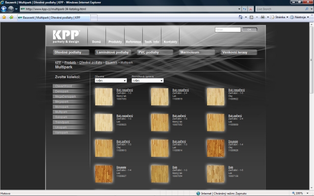The image size is (314, 196).
Task: Click the Produkty breadcrumb link
Action: point(70,62)
